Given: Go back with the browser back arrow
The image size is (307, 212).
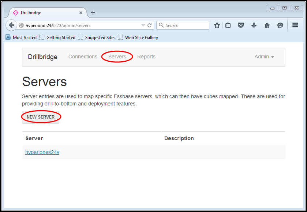Looking at the screenshot, I should [x=11, y=26].
